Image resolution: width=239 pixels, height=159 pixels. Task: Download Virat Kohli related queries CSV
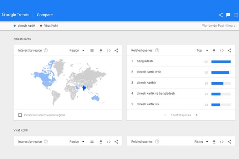tap(214, 142)
